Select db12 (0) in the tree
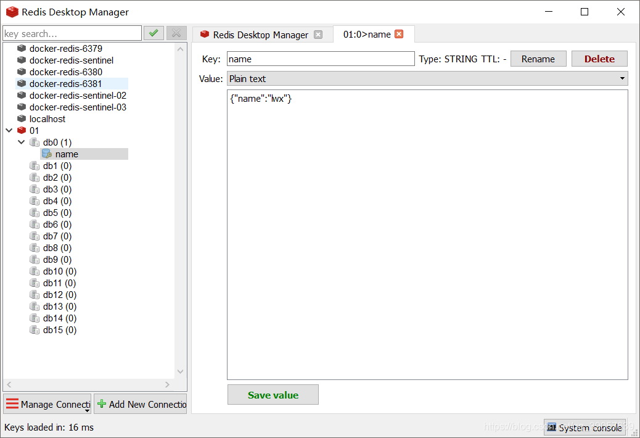Image resolution: width=640 pixels, height=438 pixels. click(60, 295)
